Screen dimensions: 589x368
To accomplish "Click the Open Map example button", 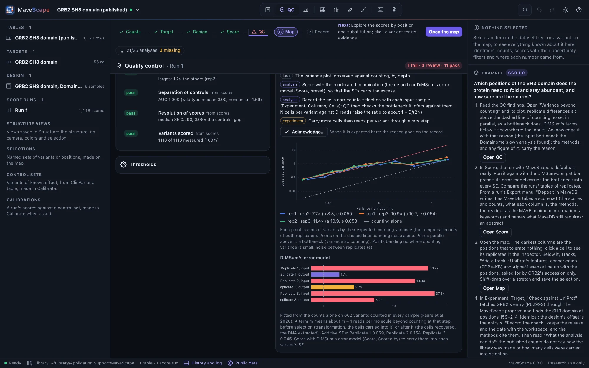I will (x=494, y=288).
